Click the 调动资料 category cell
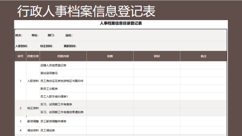This screenshot has width=242, height=136. tap(33, 130)
